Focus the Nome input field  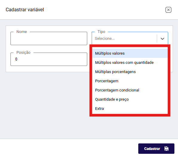(x=49, y=39)
